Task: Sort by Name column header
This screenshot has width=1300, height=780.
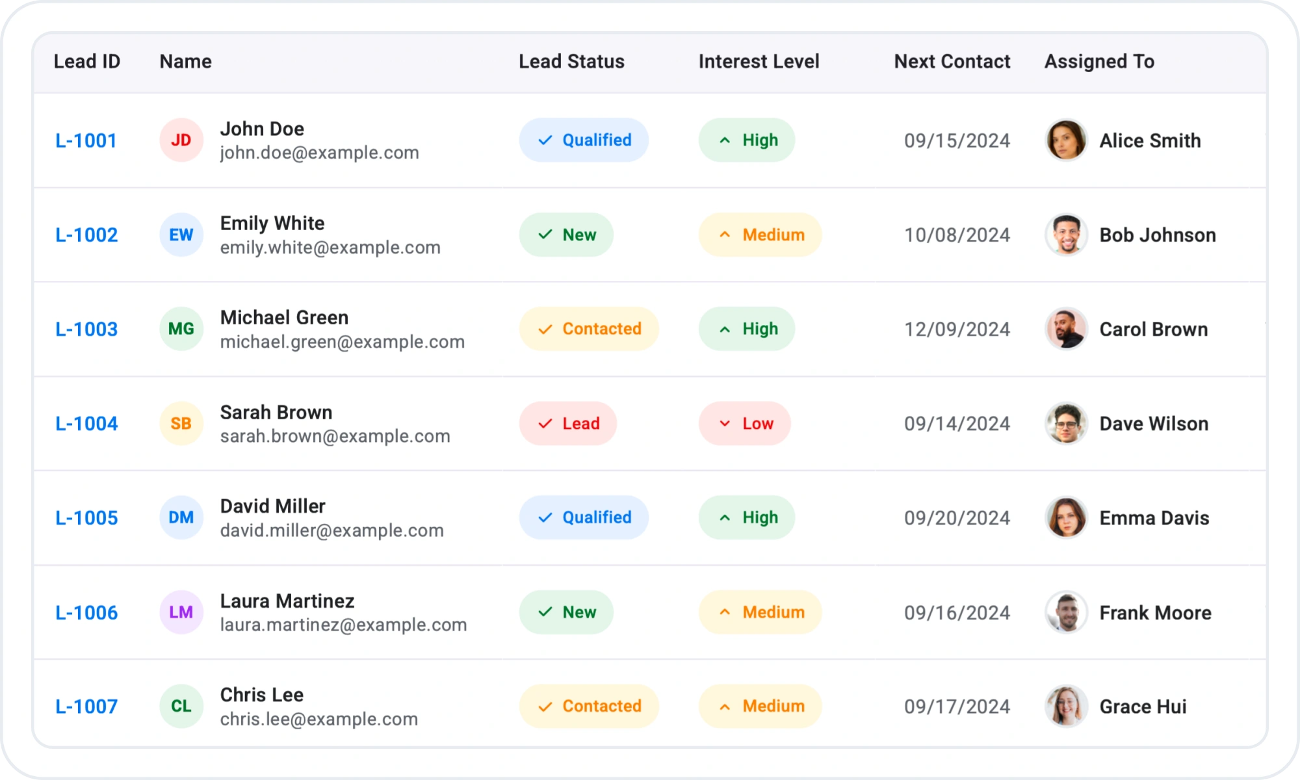Action: click(186, 62)
